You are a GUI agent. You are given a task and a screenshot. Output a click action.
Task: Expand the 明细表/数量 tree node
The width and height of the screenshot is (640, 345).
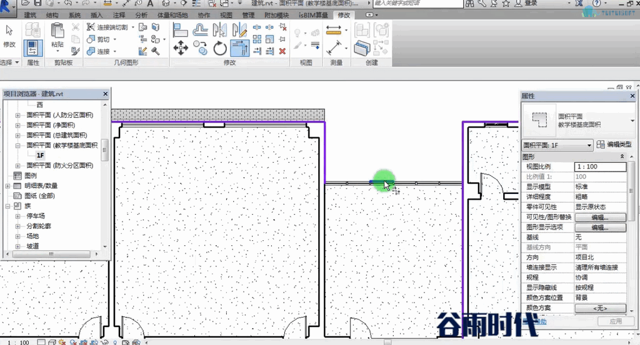point(7,186)
